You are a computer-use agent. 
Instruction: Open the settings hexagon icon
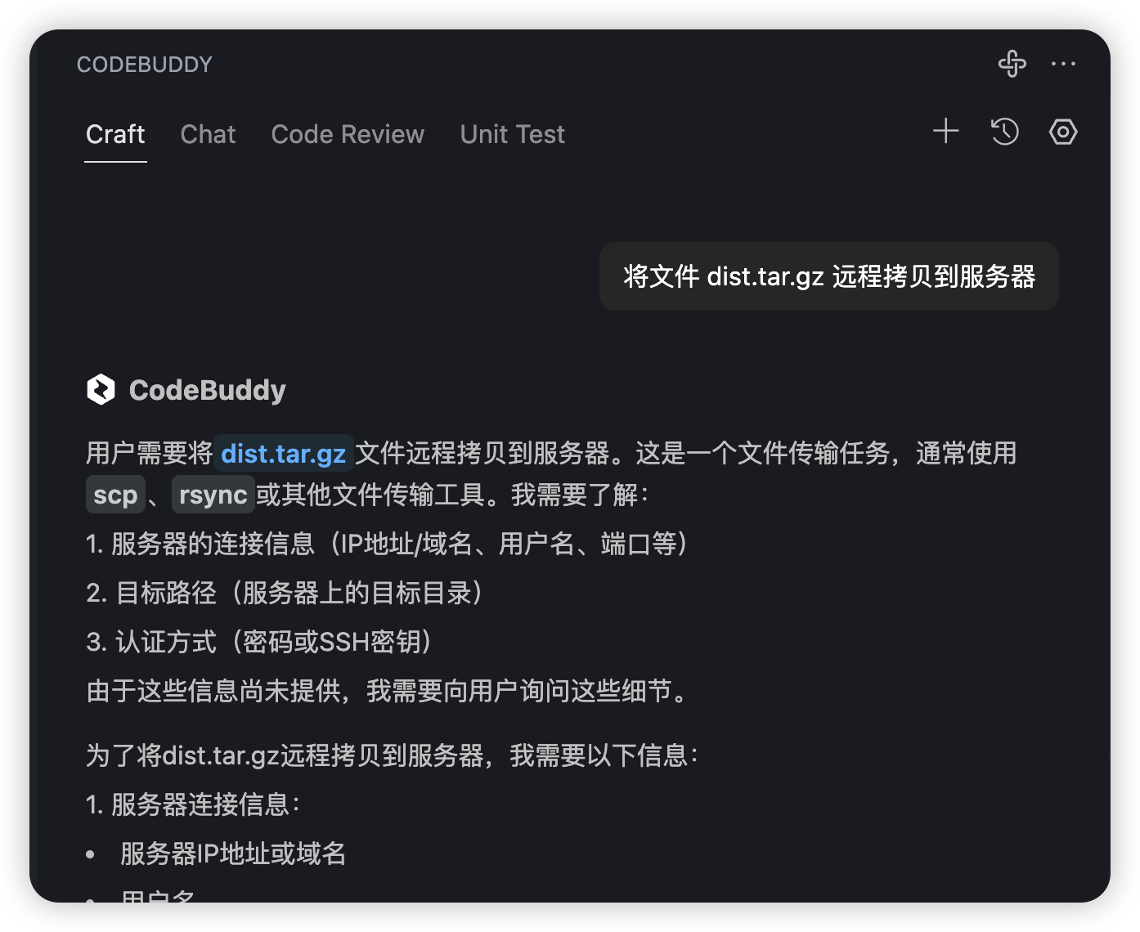pos(1063,132)
